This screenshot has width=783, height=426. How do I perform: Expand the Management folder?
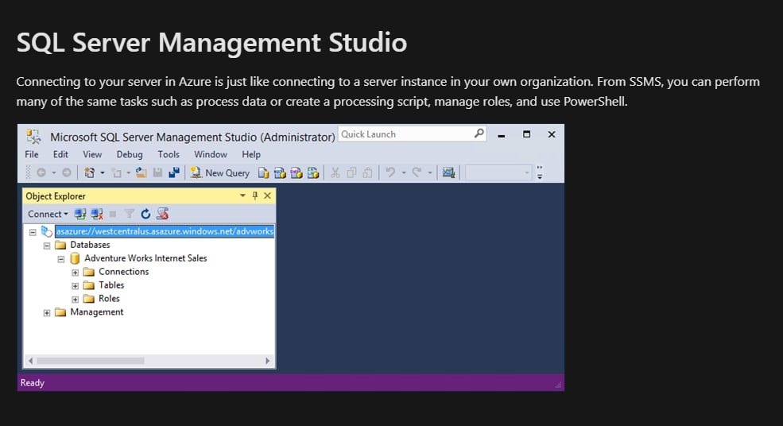click(x=46, y=313)
